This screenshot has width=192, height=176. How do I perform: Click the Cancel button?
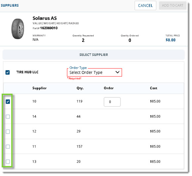pyautogui.click(x=145, y=6)
